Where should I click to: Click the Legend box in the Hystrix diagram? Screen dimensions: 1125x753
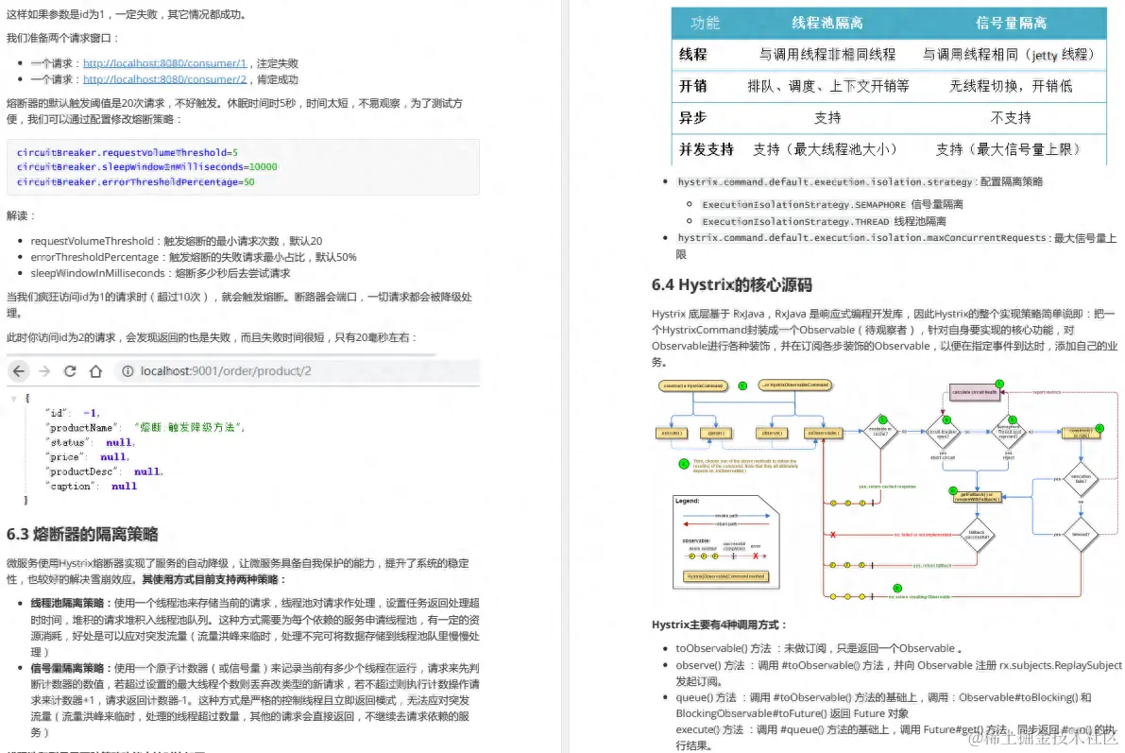click(726, 542)
